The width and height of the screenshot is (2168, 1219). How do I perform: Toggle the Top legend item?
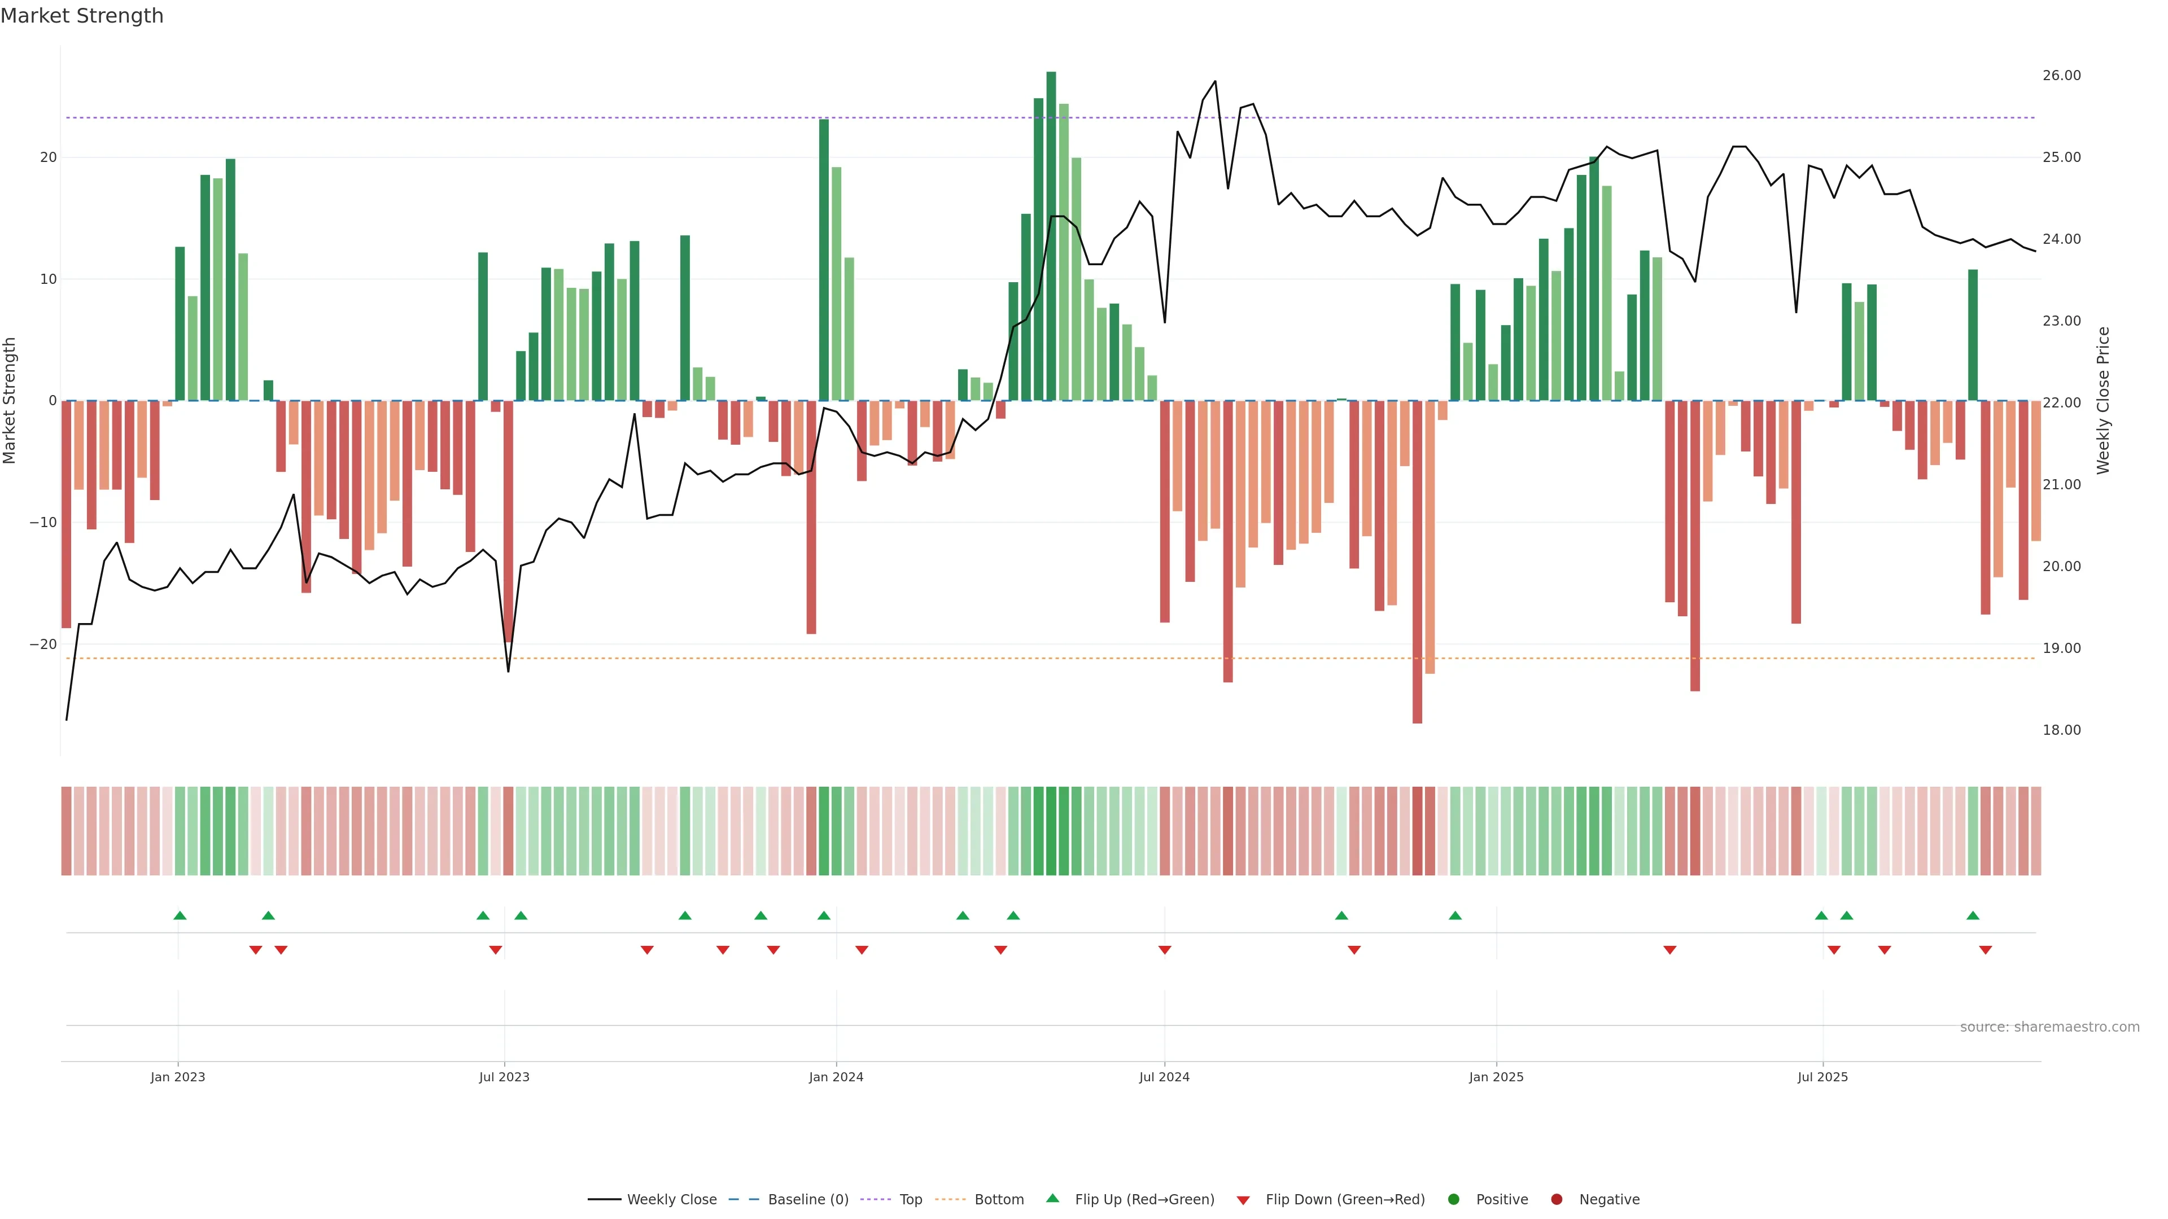coord(911,1200)
